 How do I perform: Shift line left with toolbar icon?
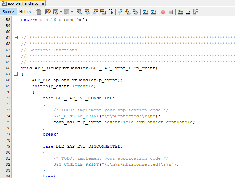tap(146, 12)
